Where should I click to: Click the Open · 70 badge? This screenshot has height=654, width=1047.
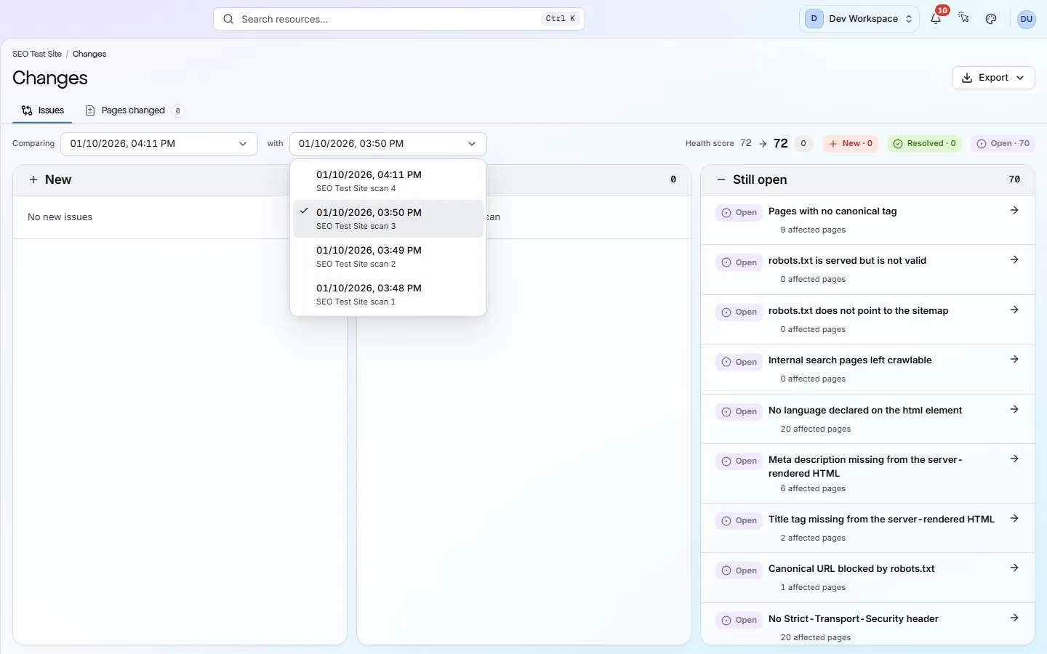pos(1003,144)
